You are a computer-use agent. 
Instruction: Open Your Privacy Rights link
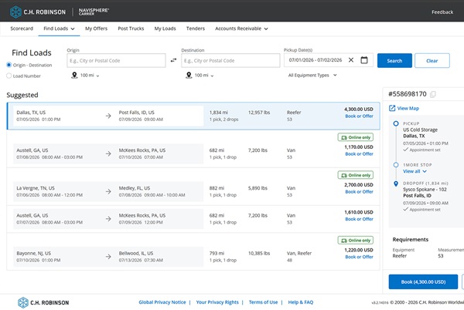(x=217, y=302)
